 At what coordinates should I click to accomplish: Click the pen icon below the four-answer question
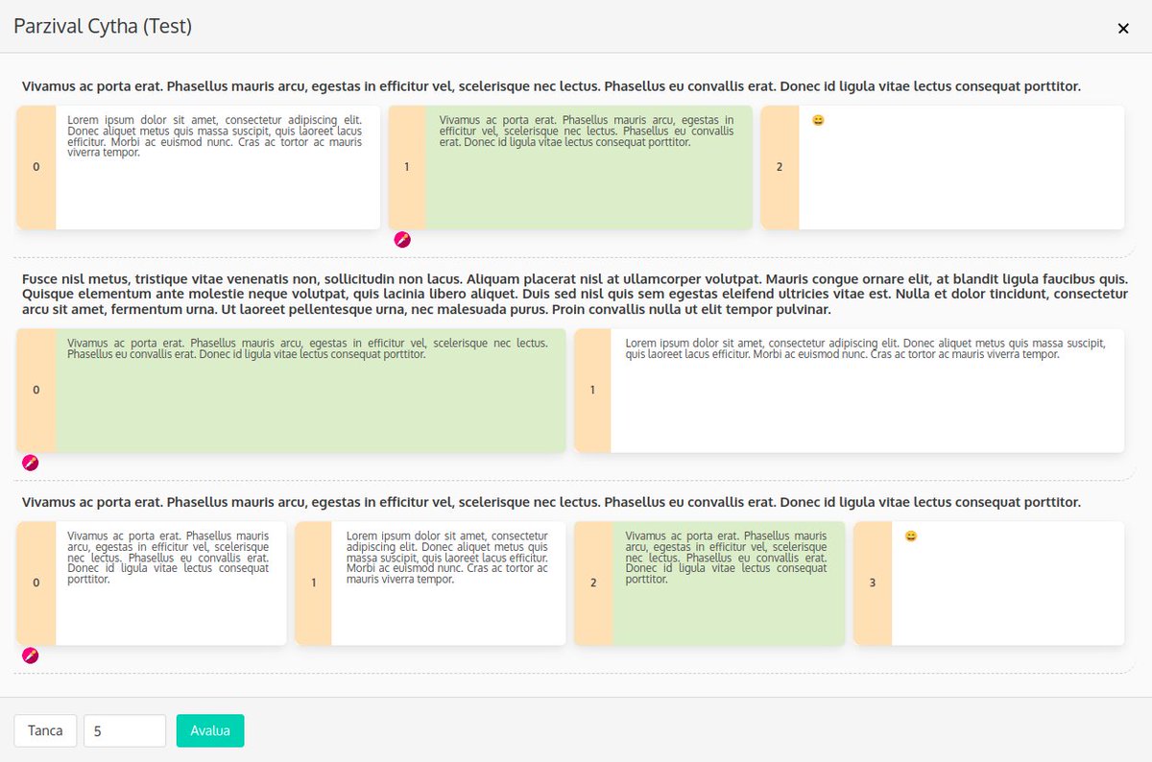coord(30,655)
